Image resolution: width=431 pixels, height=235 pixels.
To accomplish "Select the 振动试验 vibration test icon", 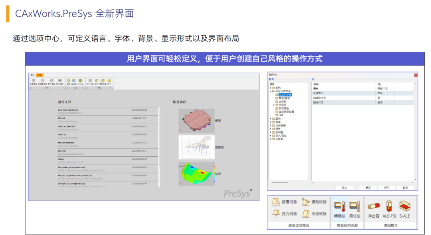I will pos(305,202).
